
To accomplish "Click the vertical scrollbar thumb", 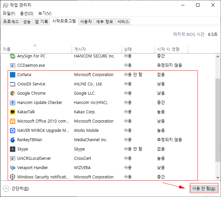I will click(218, 120).
